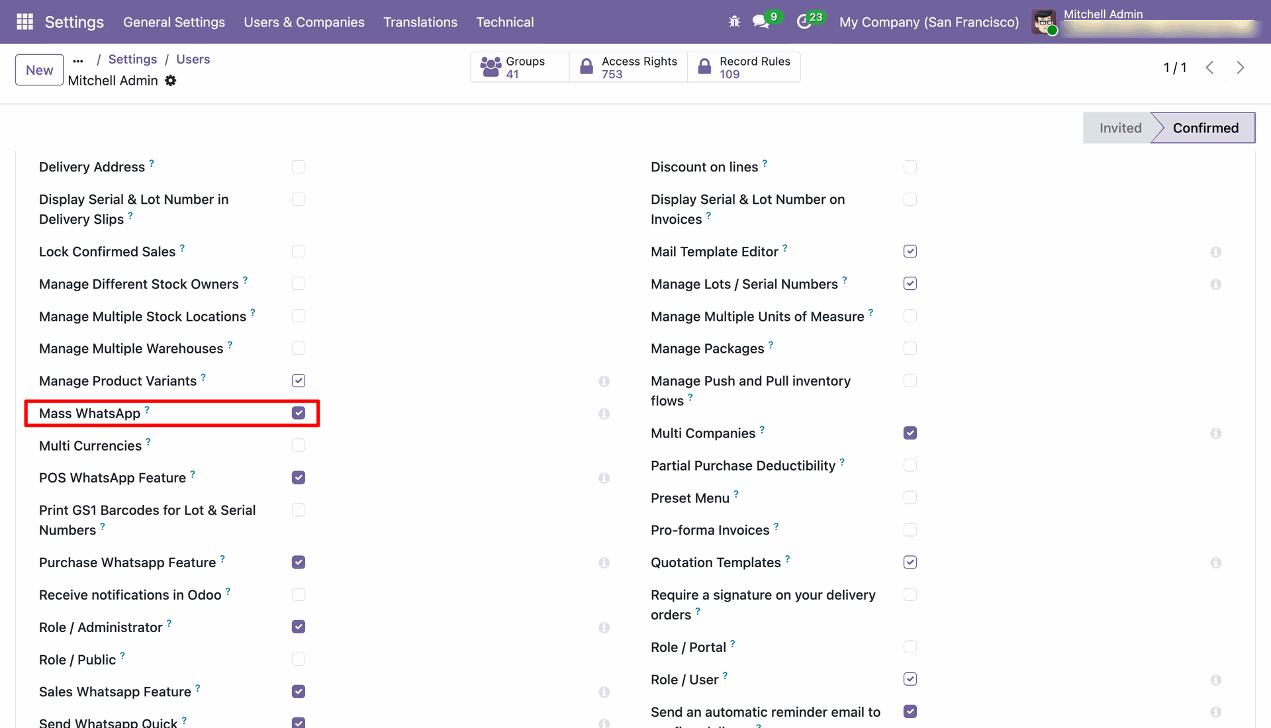Screen dimensions: 1271x728
Task: Go to the previous record arrow
Action: coord(1209,68)
